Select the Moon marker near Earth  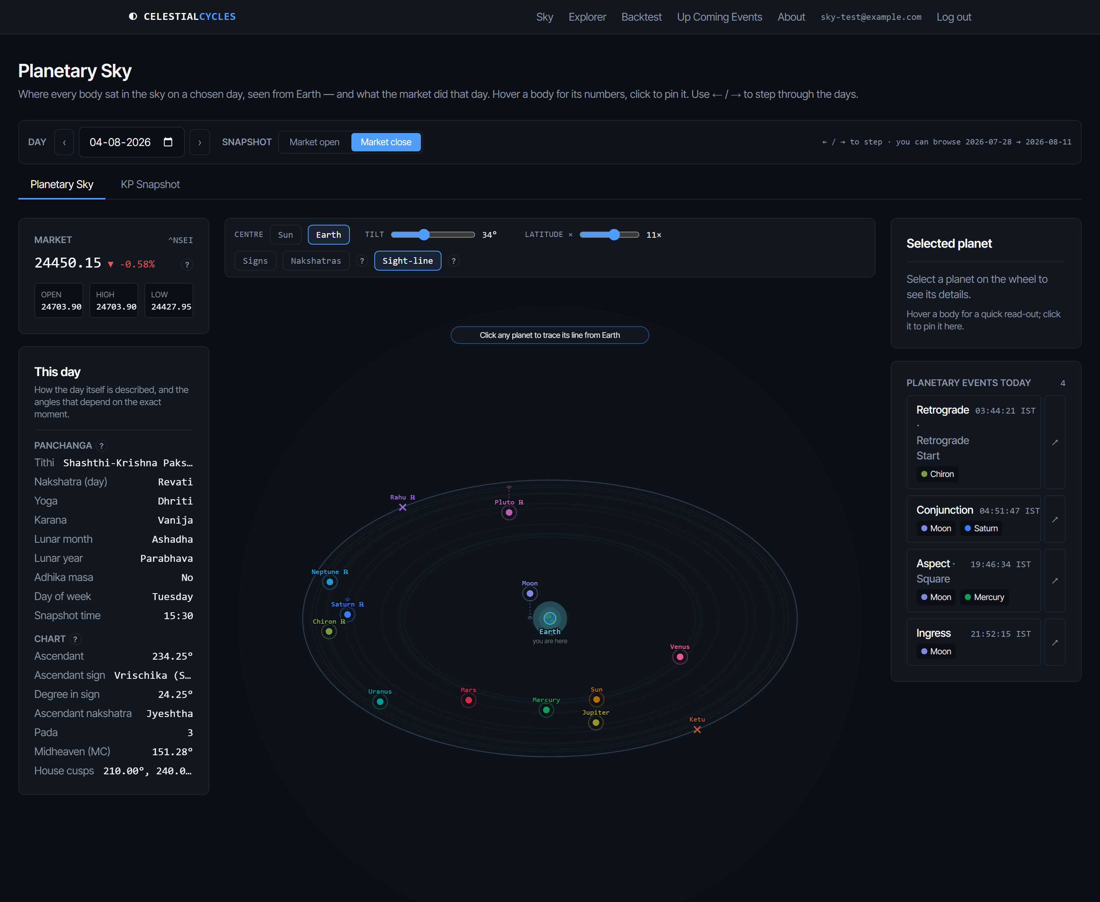(529, 593)
